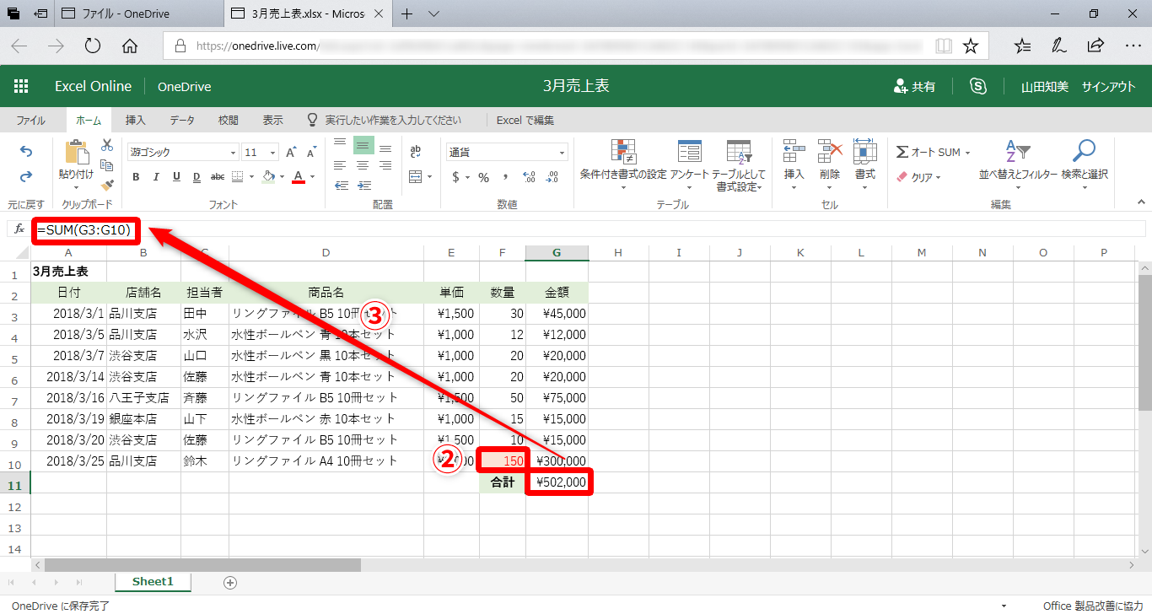This screenshot has height=614, width=1152.
Task: Increase the cell indent
Action: click(x=364, y=186)
